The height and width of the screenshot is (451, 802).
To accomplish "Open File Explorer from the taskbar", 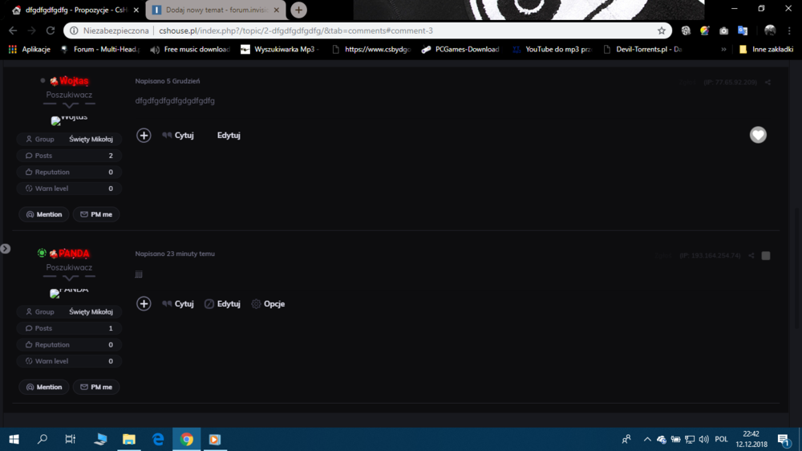I will pyautogui.click(x=128, y=439).
